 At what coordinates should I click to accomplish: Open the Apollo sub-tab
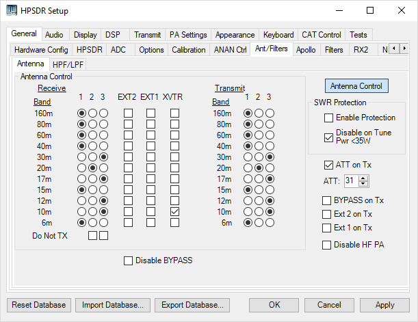click(306, 50)
